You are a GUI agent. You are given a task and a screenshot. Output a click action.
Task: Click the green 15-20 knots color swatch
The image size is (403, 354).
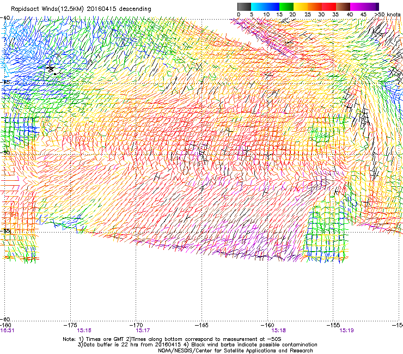(286, 7)
